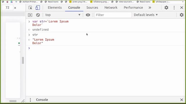The width and height of the screenshot is (186, 104).
Task: Open the top JavaScript context dropdown
Action: pos(63,15)
